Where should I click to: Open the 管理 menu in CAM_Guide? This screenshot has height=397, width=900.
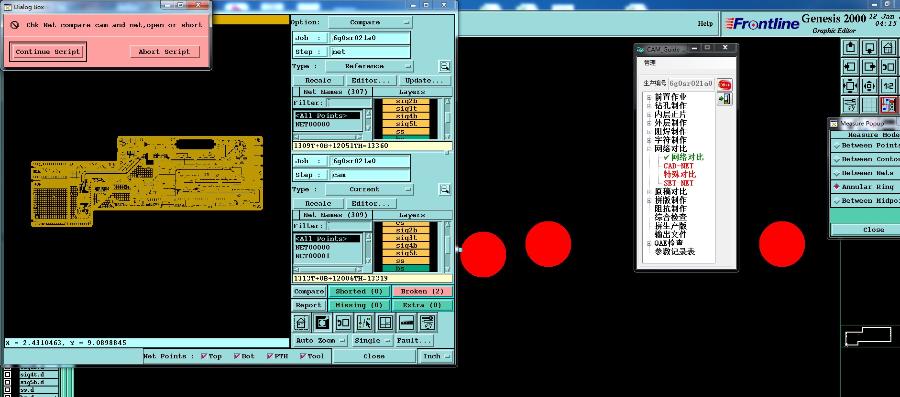650,63
